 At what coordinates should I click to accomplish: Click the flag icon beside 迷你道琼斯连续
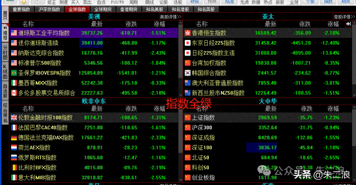14,43
